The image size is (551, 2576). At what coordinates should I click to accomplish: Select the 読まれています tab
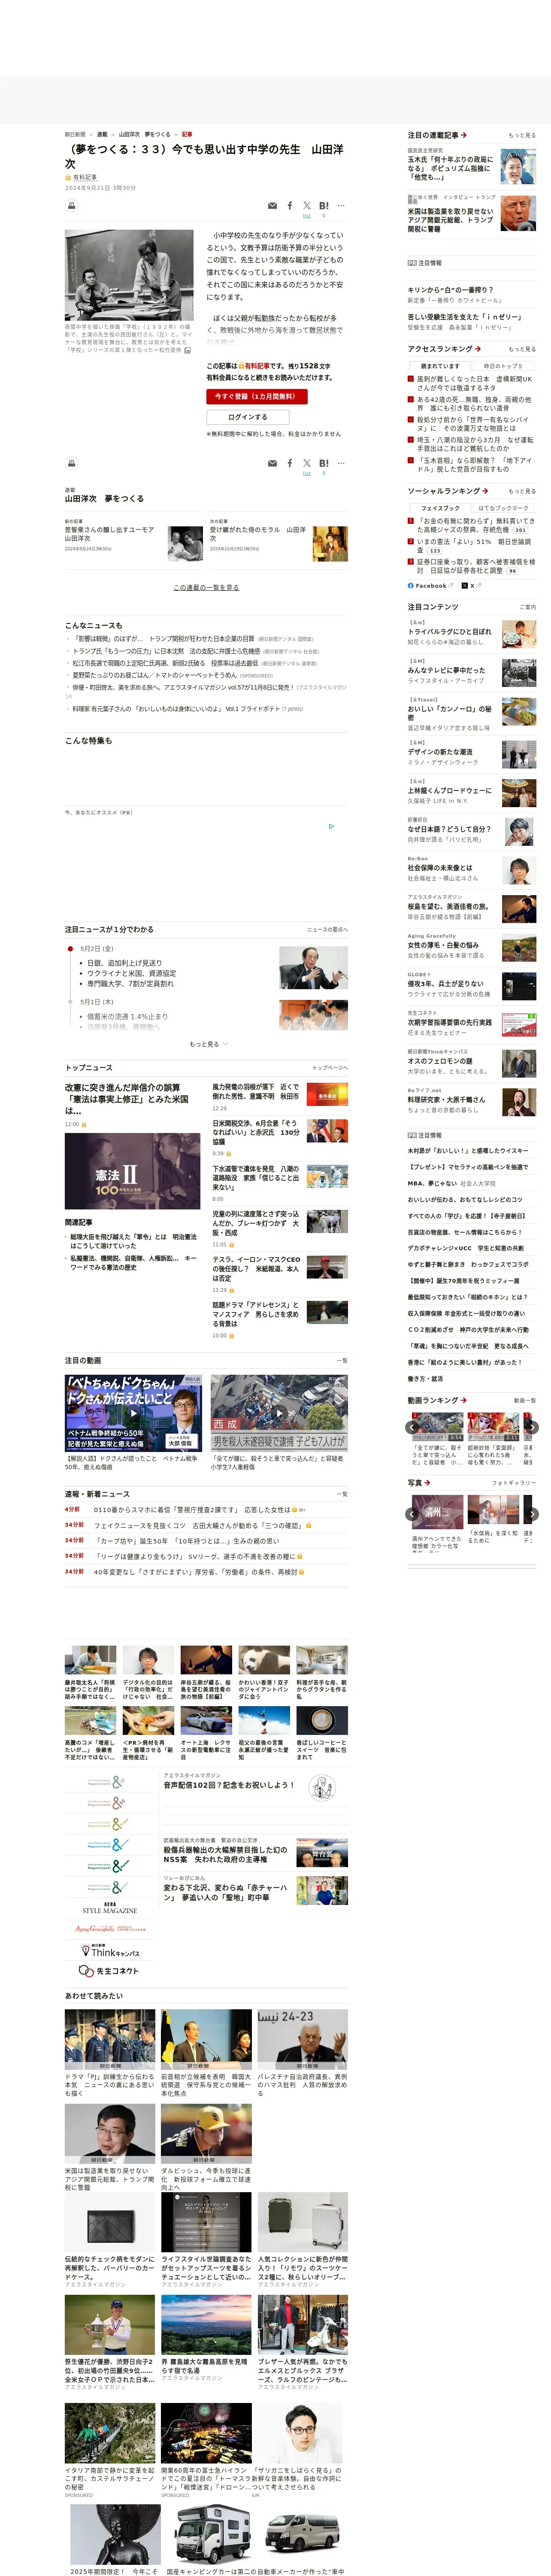click(439, 365)
